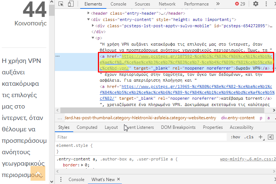276x184 pixels.
Task: Open the Properties pane tab
Action: point(213,127)
